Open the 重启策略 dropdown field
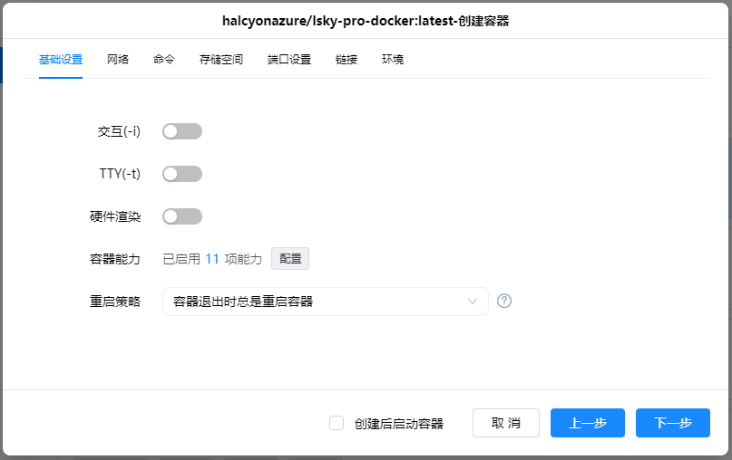Screen dimensions: 732x460 (x=325, y=302)
